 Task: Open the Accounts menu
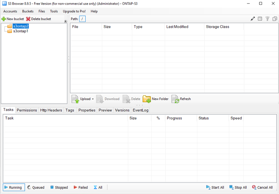click(x=10, y=11)
